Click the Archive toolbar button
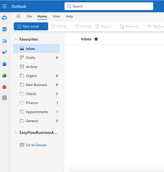This screenshot has height=172, width=164. (x=83, y=26)
